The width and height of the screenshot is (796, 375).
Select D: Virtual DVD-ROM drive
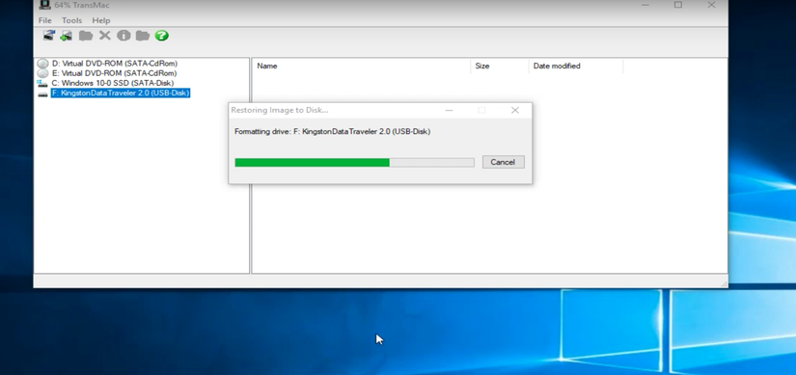(x=115, y=64)
